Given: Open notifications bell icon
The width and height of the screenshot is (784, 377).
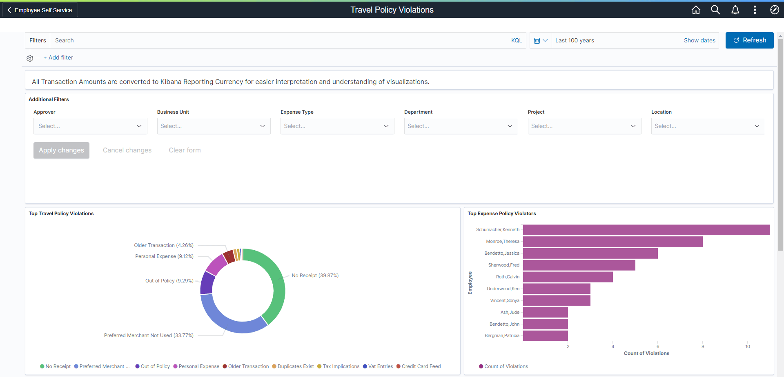Looking at the screenshot, I should [735, 10].
